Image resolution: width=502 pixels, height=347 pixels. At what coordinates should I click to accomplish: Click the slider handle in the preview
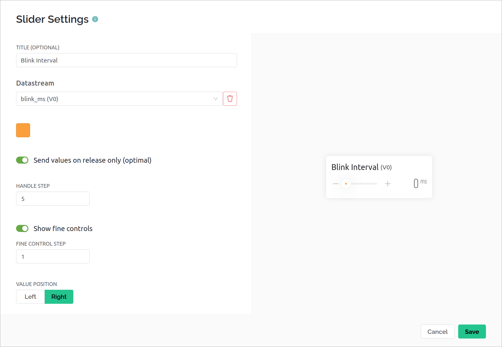pyautogui.click(x=346, y=183)
